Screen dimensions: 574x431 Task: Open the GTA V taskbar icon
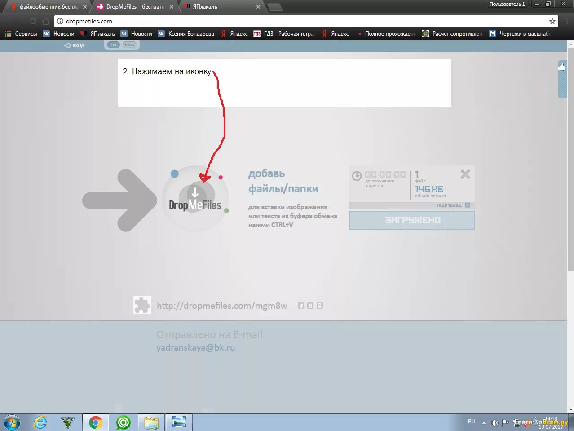click(68, 422)
